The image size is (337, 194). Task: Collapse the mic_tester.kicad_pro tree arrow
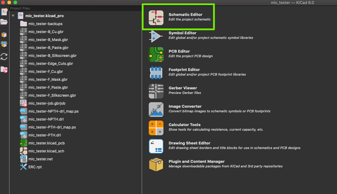[13, 16]
